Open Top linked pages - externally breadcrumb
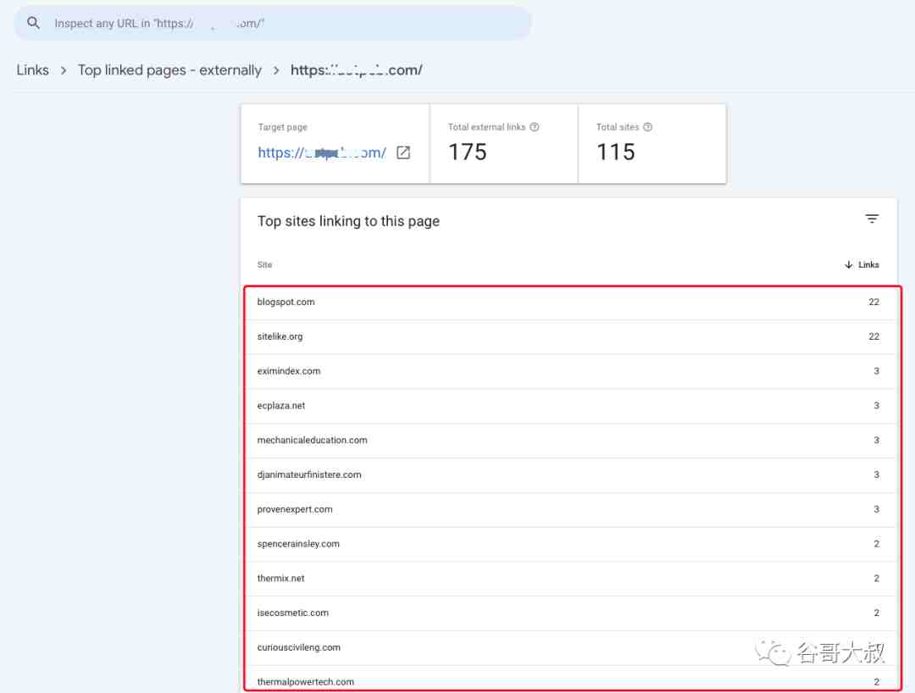 169,70
